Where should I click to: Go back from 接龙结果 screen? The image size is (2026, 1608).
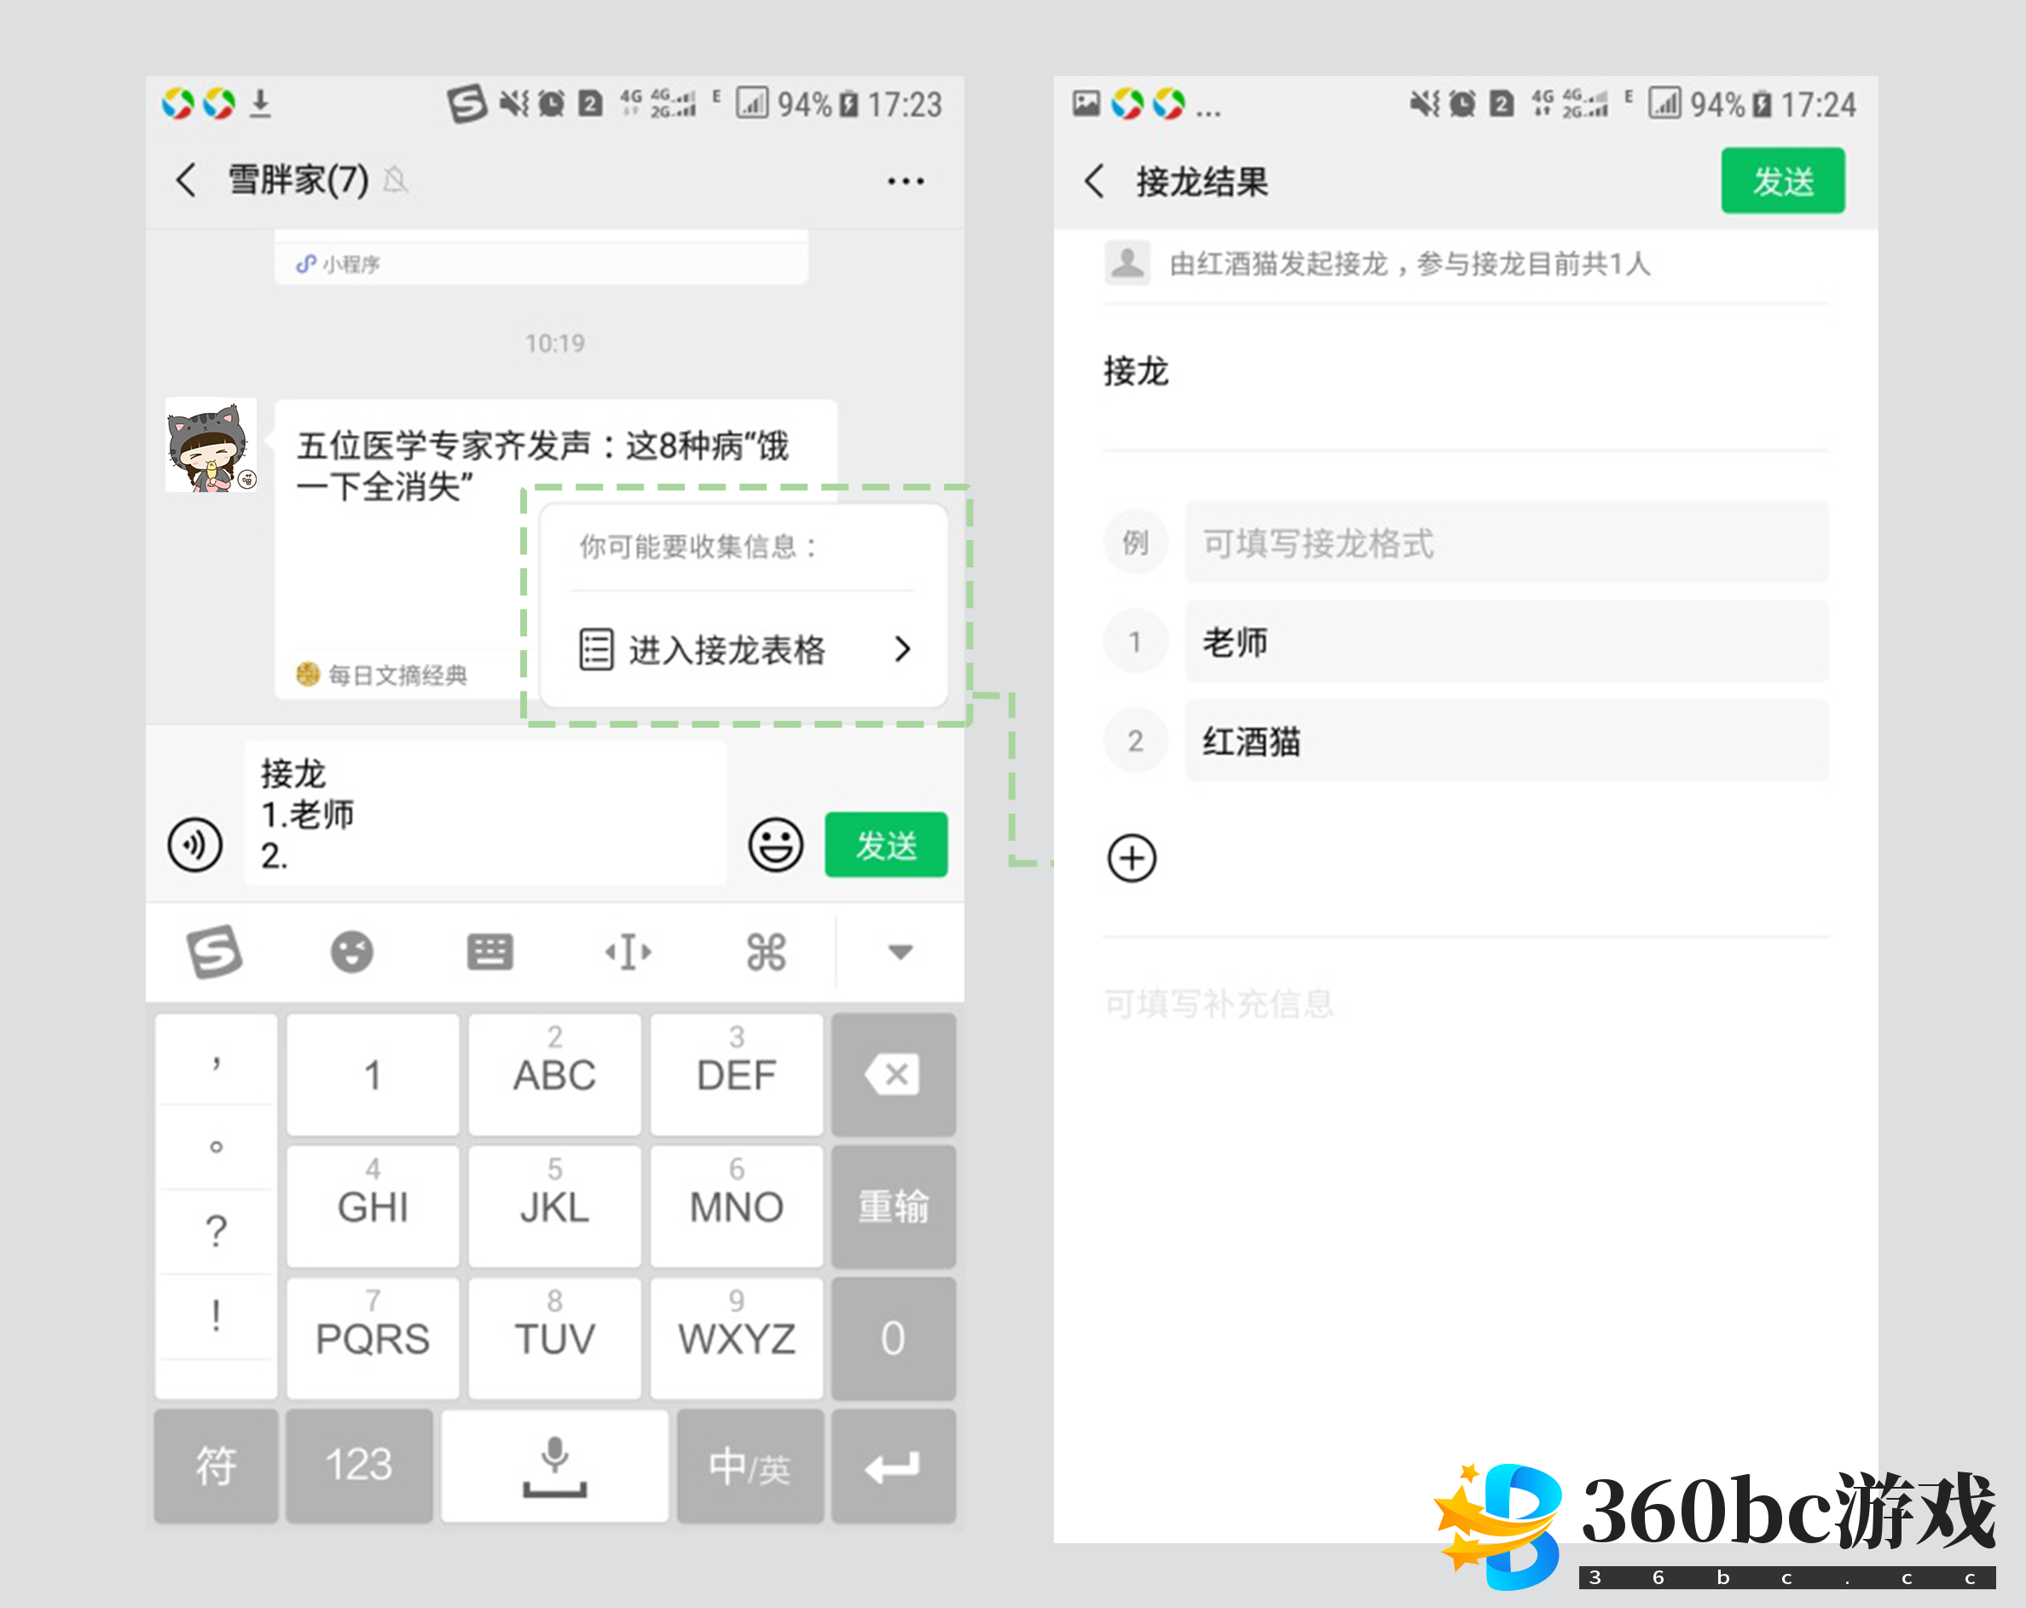(1095, 181)
